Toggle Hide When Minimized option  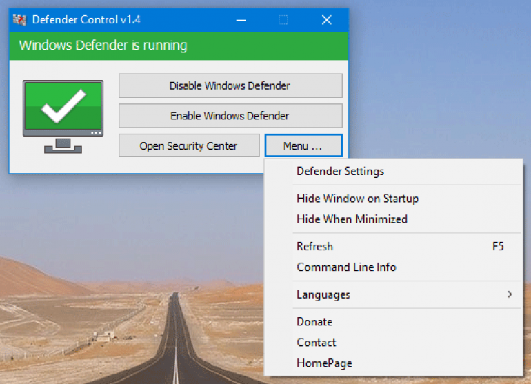394,219
